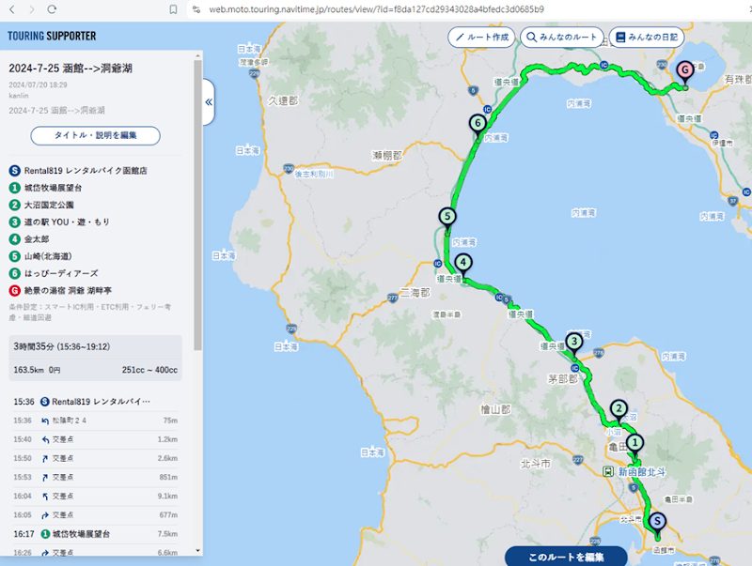The height and width of the screenshot is (566, 752).
Task: Select waypoint 4 marker on the map
Action: (x=463, y=263)
